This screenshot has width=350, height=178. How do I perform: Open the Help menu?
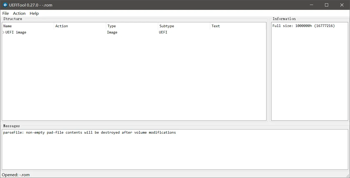click(34, 13)
